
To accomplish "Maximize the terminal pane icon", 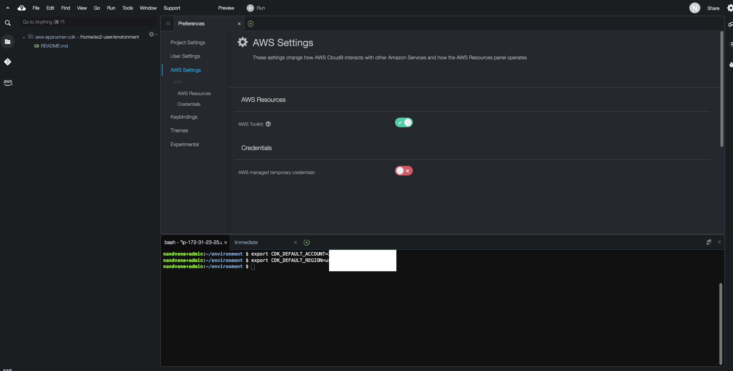I will (x=709, y=242).
